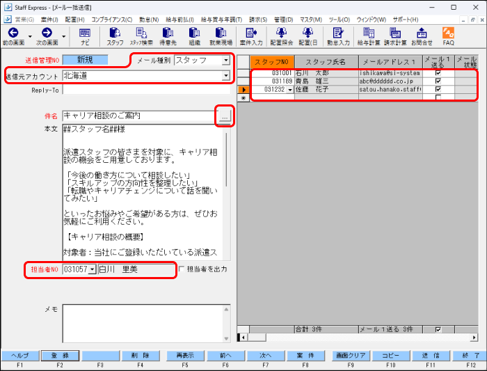
Task: Click the 本文 vertical scrollbar thumb
Action: [x=226, y=160]
